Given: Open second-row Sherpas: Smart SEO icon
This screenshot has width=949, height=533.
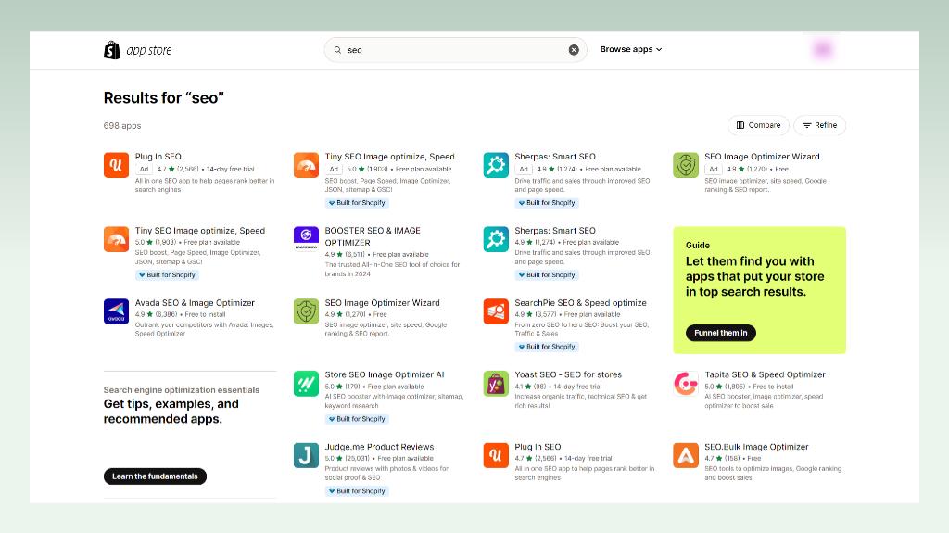Looking at the screenshot, I should click(x=496, y=239).
